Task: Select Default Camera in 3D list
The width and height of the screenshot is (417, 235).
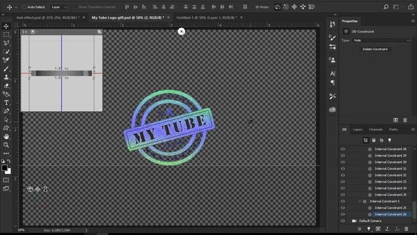Action: pos(370,221)
